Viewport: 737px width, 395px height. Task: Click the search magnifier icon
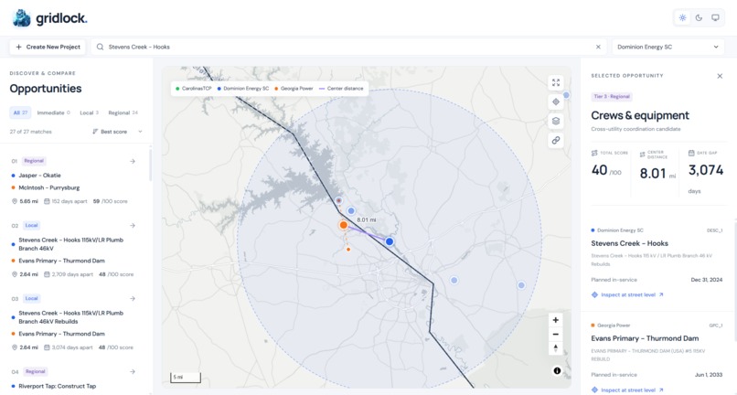click(100, 47)
